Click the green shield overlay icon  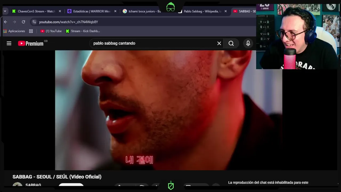tap(171, 186)
